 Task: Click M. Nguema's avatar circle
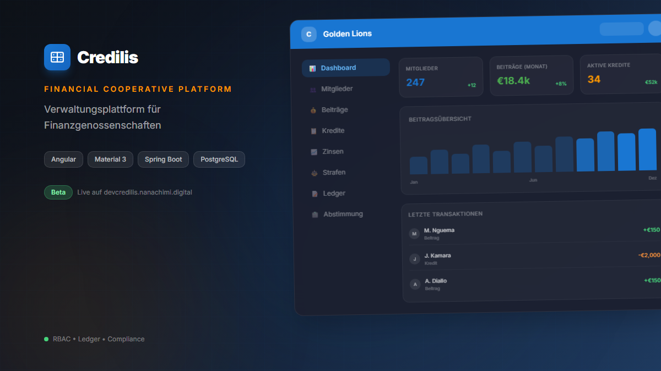pos(414,233)
